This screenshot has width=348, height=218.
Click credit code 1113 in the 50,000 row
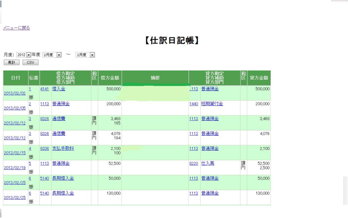tap(193, 178)
